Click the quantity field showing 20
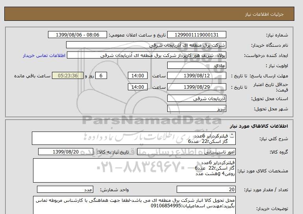 (206, 190)
